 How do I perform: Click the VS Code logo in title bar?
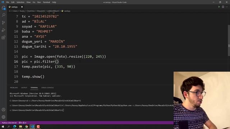pos(3,2)
